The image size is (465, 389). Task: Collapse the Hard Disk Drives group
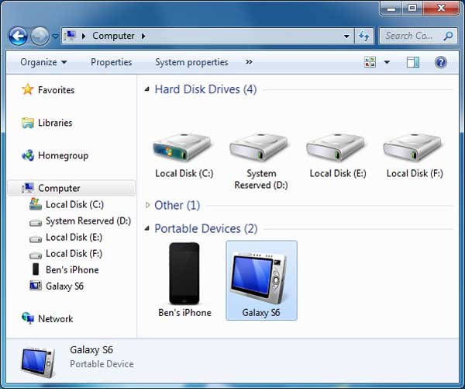(148, 90)
